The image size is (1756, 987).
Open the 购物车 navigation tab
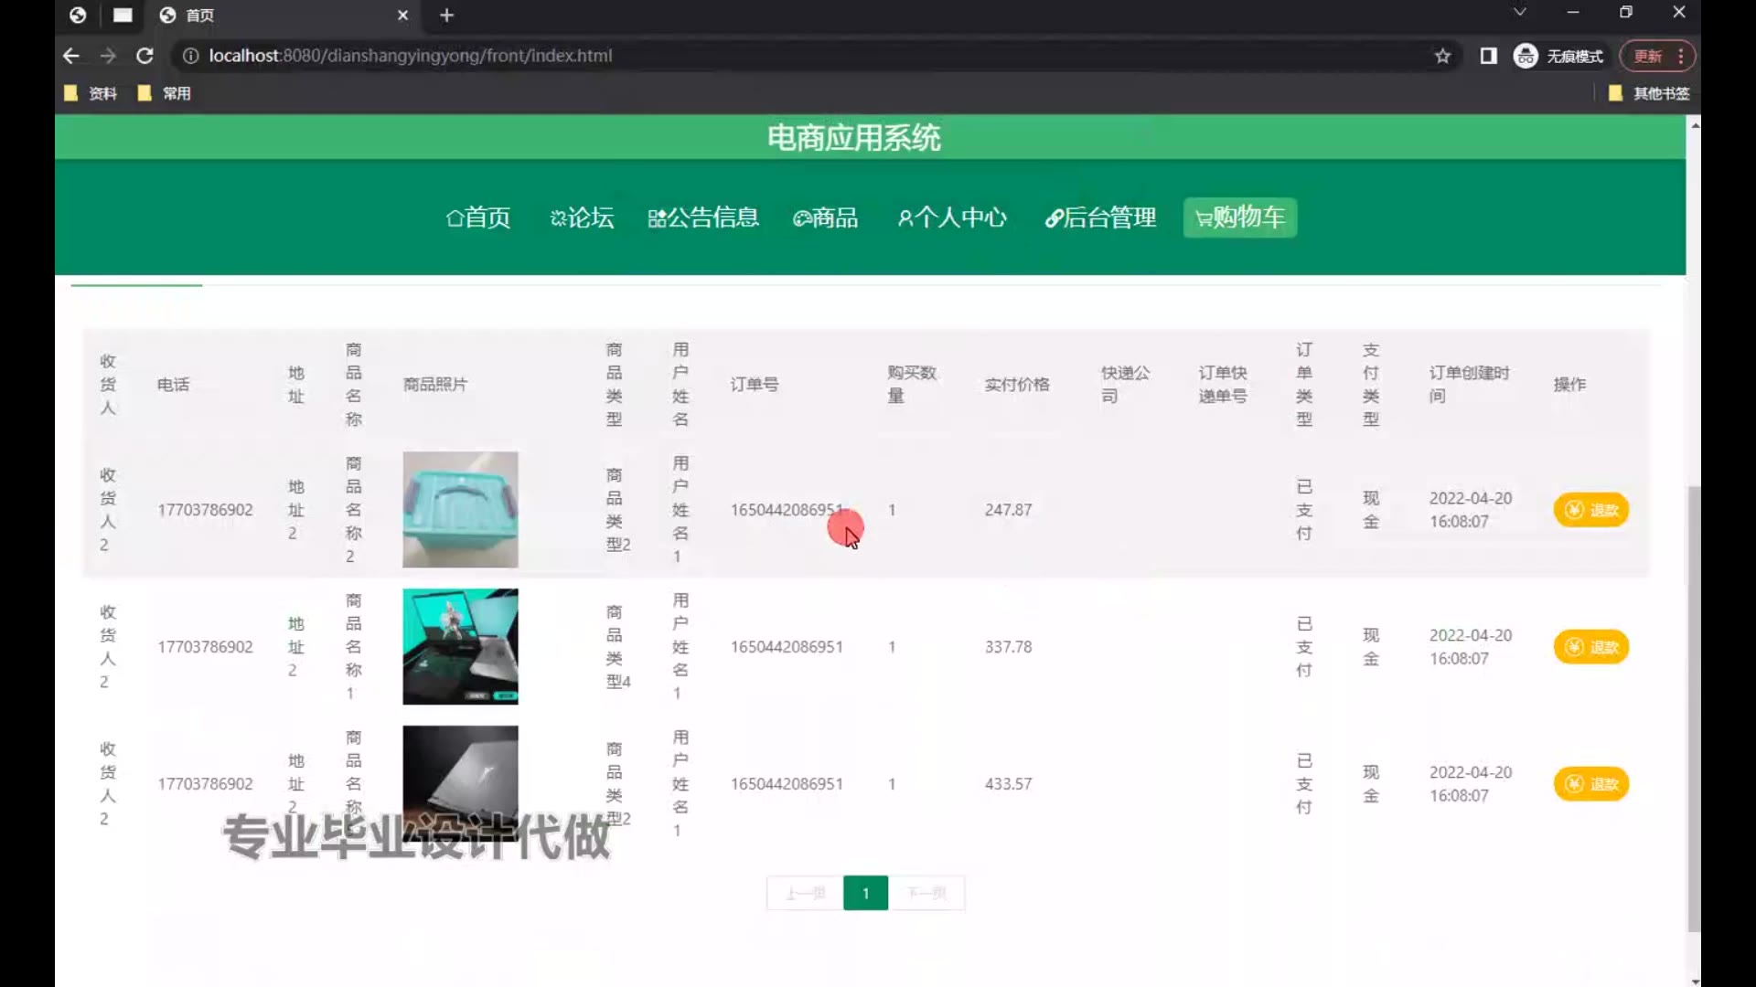1239,218
